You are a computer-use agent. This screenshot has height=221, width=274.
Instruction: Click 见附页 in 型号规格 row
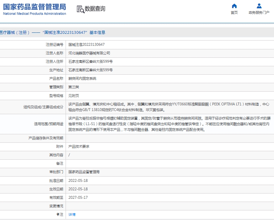[74, 96]
